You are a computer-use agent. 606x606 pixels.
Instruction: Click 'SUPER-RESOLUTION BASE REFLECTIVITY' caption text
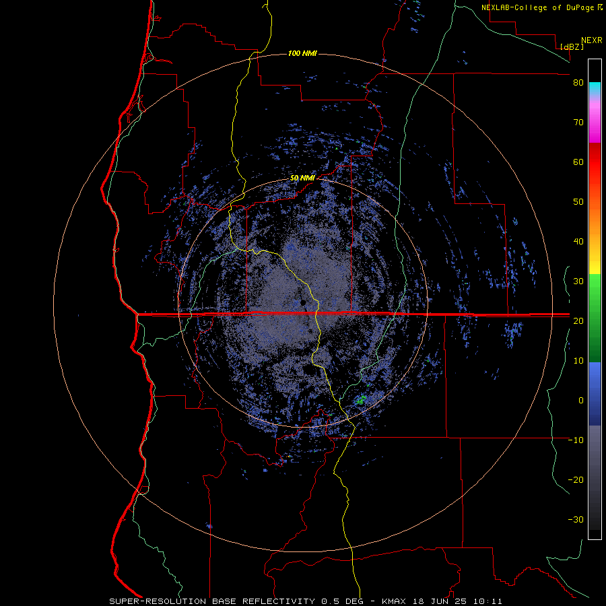click(212, 601)
